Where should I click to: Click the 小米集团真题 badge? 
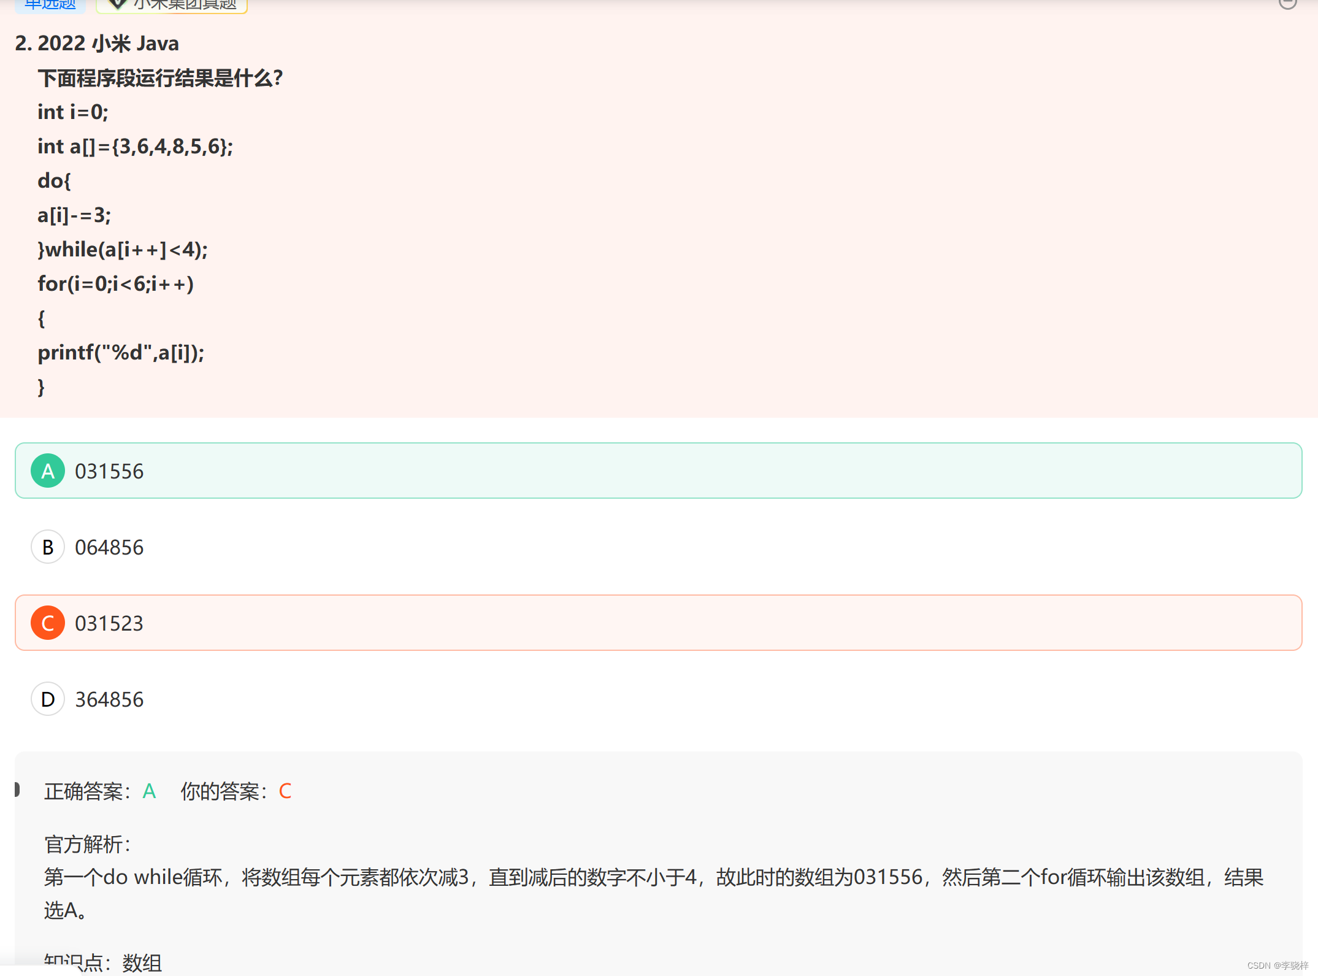click(x=172, y=5)
